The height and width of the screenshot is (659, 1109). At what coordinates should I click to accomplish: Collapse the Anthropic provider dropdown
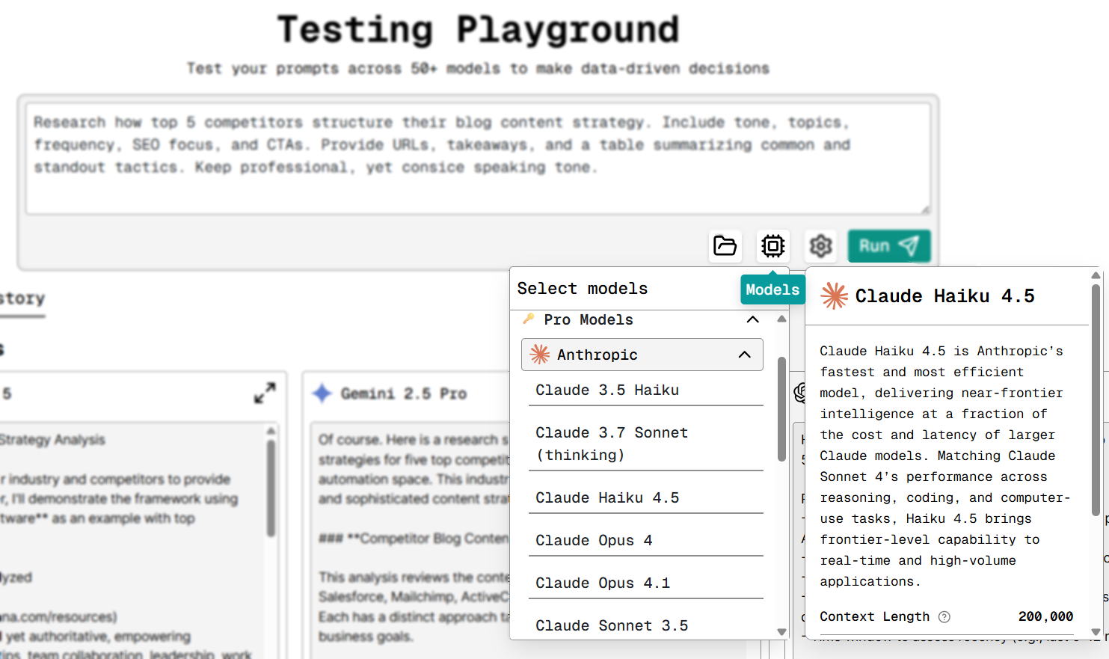click(642, 355)
